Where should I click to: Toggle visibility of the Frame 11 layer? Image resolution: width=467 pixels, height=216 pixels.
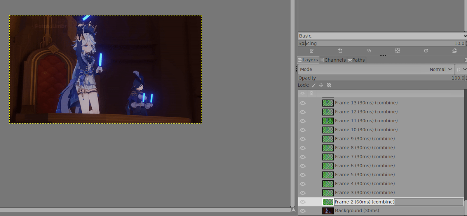tap(303, 121)
